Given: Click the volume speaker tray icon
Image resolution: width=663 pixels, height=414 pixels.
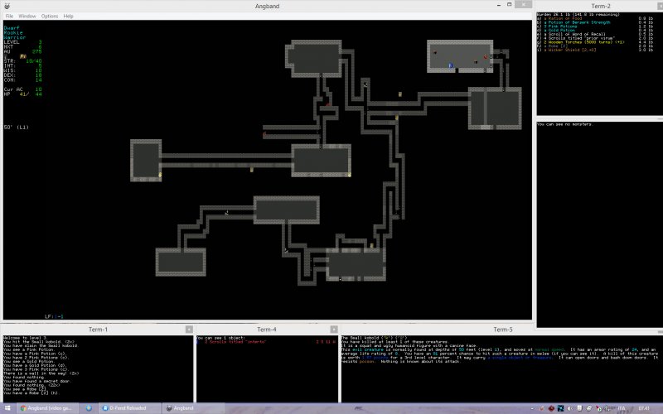Looking at the screenshot, I should coord(570,408).
